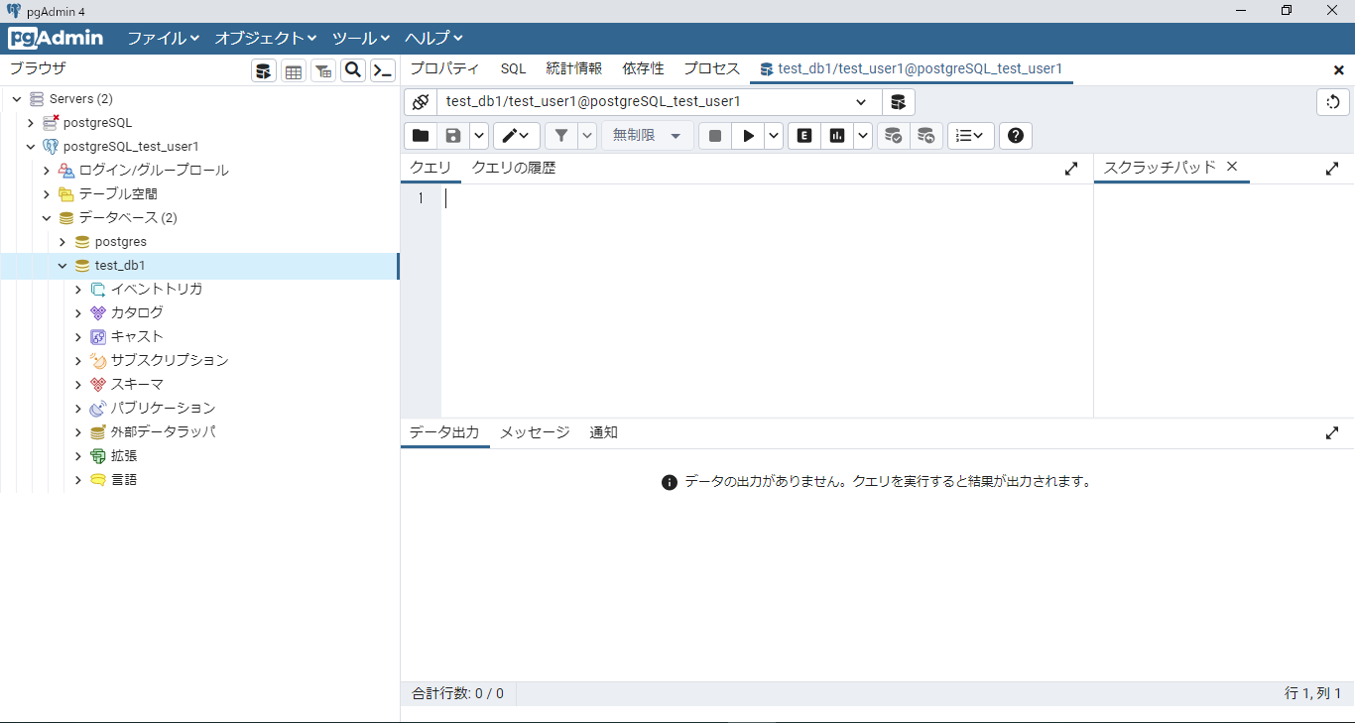The image size is (1355, 723).
Task: Open a new query tool for this connection
Action: [x=898, y=102]
